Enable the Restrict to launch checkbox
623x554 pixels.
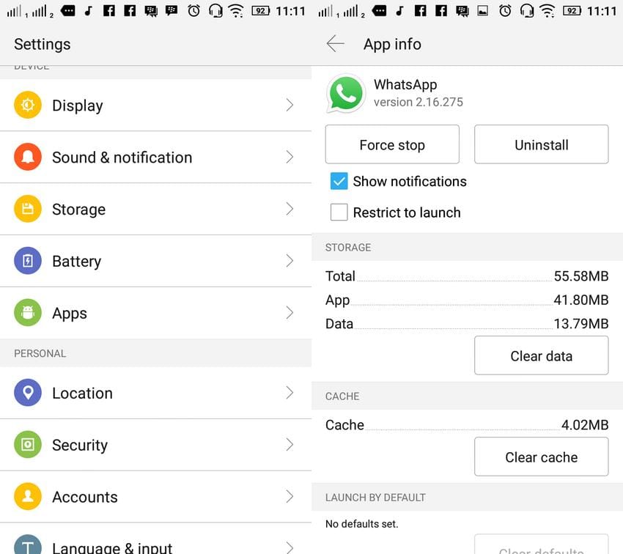[339, 213]
